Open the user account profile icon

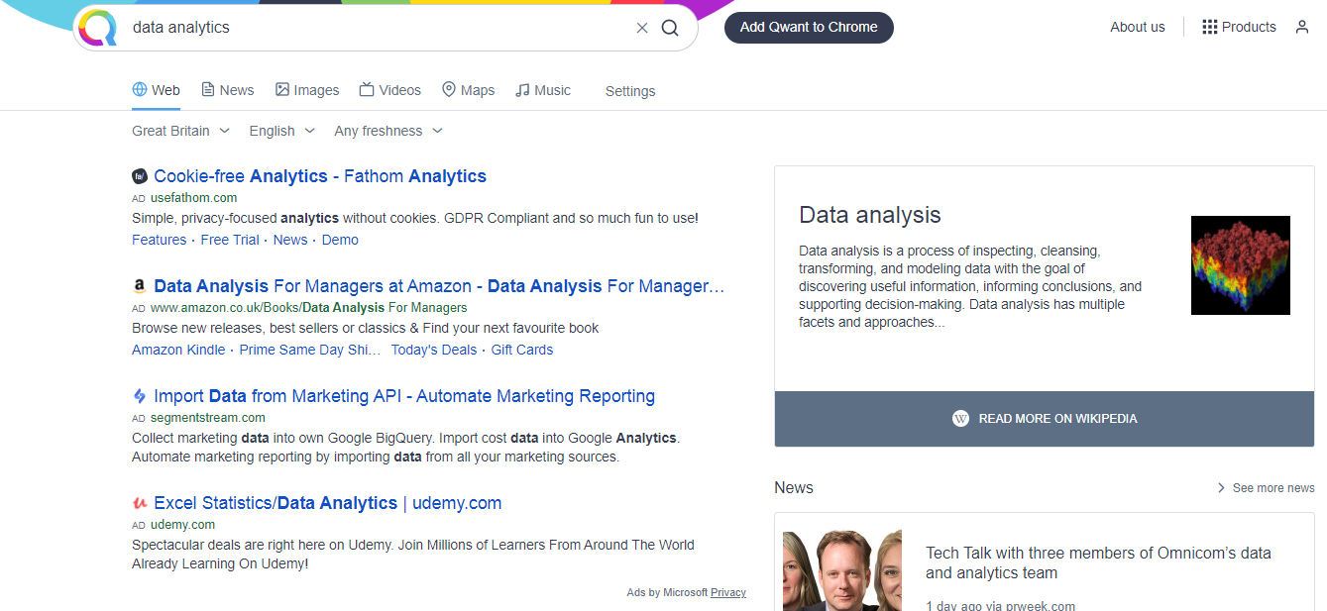1302,27
